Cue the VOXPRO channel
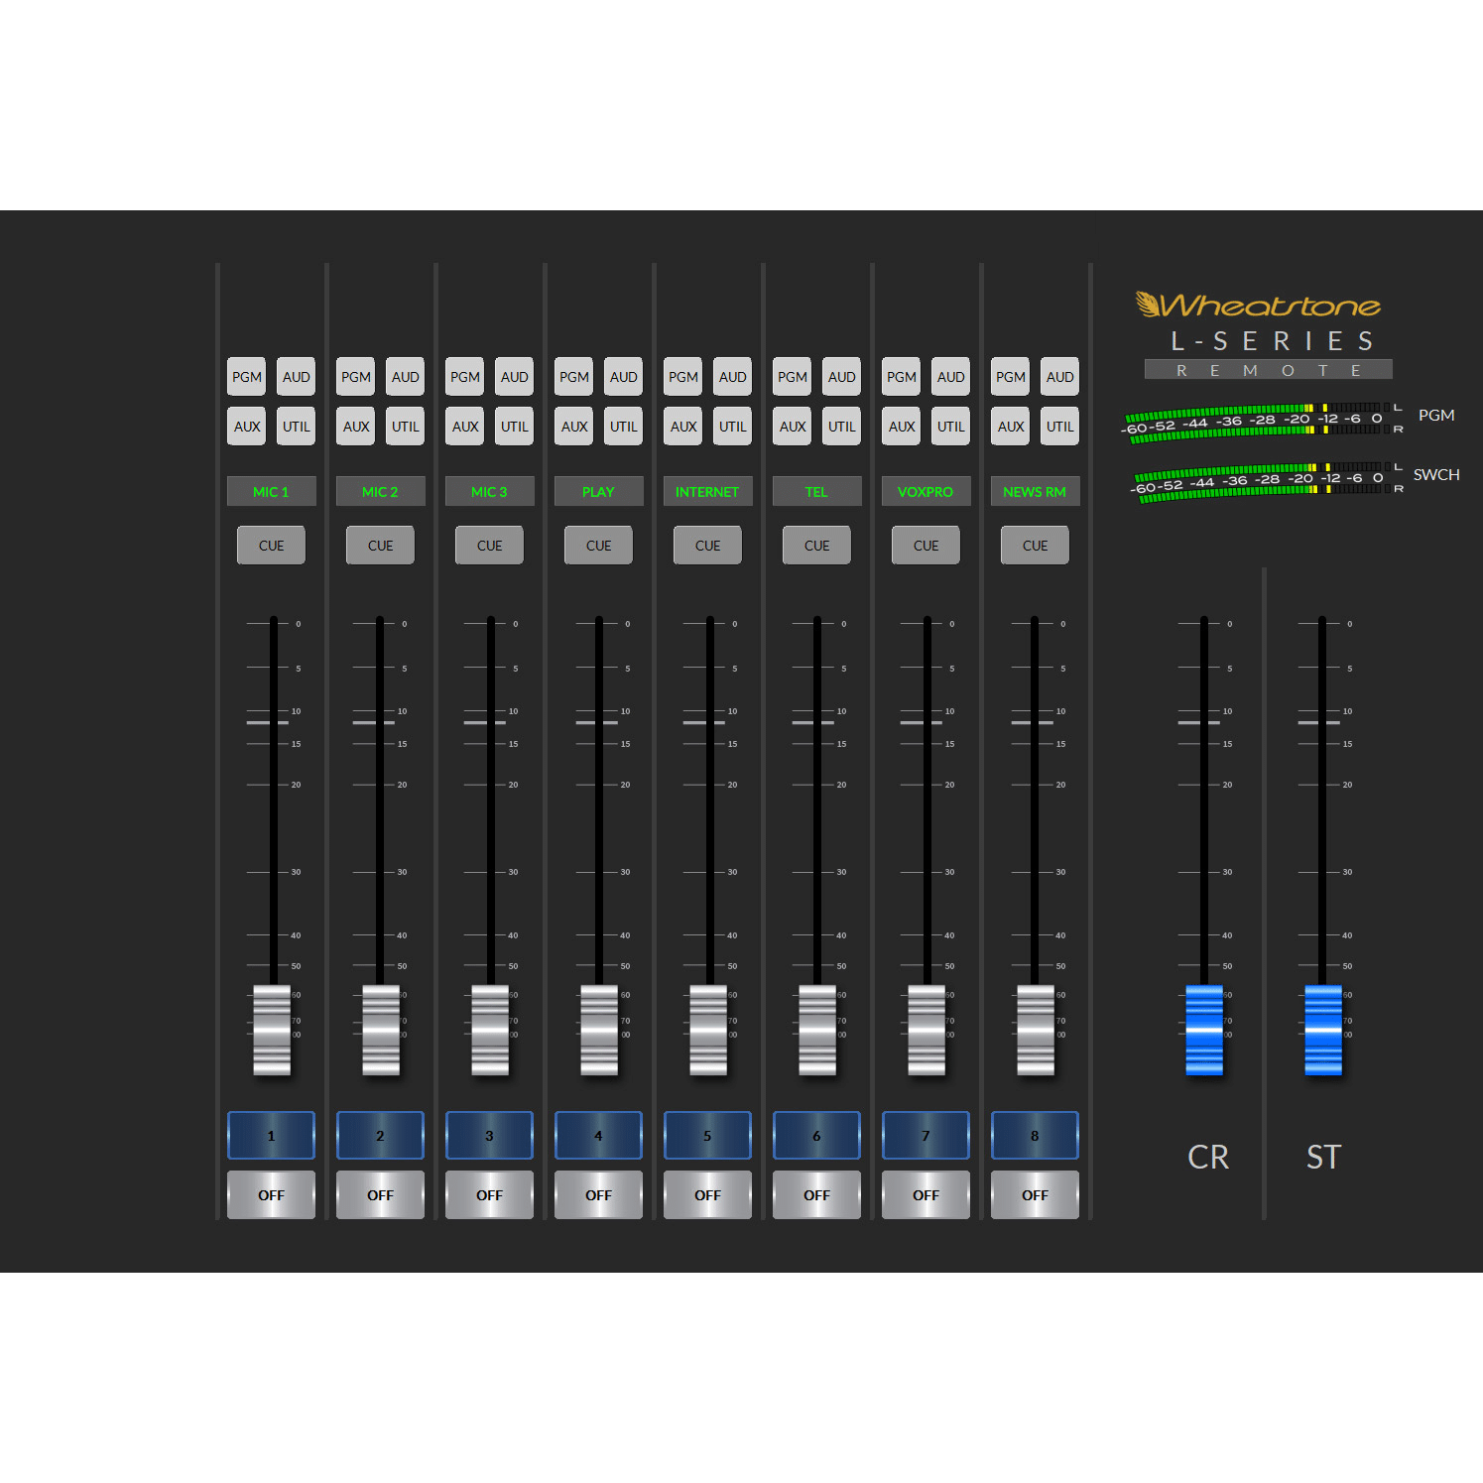Screen dimensions: 1483x1483 coord(926,546)
